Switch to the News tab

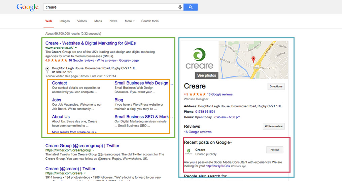pos(113,21)
